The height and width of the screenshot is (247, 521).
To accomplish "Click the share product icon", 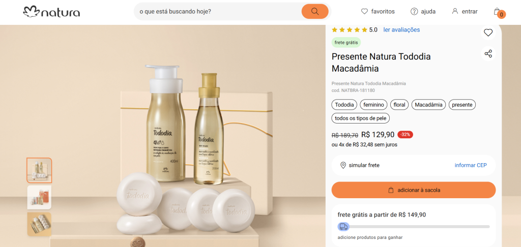I will pyautogui.click(x=488, y=53).
